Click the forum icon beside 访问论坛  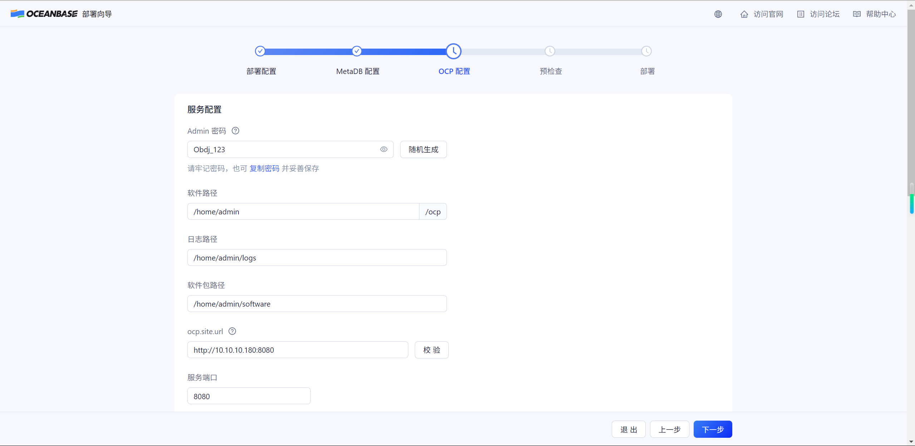[x=801, y=14]
